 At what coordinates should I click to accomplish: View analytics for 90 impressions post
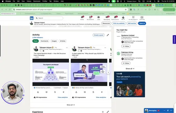(63, 97)
